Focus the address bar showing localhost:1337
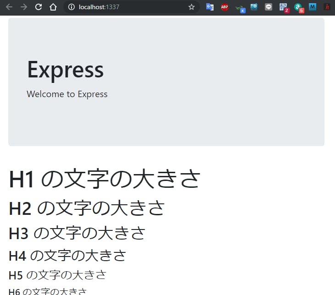The height and width of the screenshot is (295, 335). (x=132, y=7)
